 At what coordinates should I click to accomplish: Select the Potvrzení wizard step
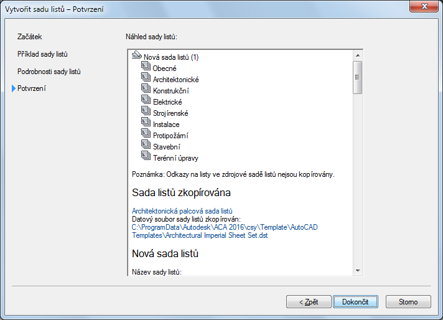coord(32,88)
